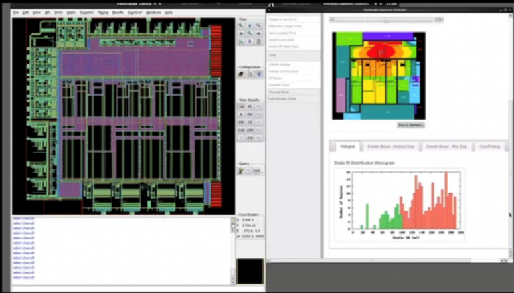Open the View menu

36,13
